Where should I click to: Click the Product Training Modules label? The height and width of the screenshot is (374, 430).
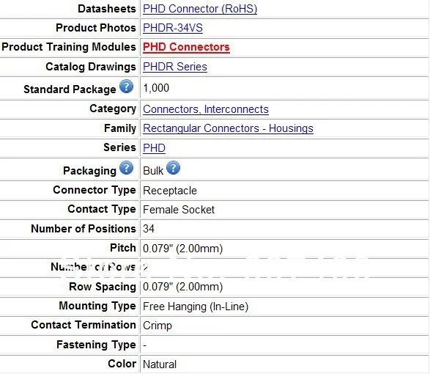(x=69, y=47)
